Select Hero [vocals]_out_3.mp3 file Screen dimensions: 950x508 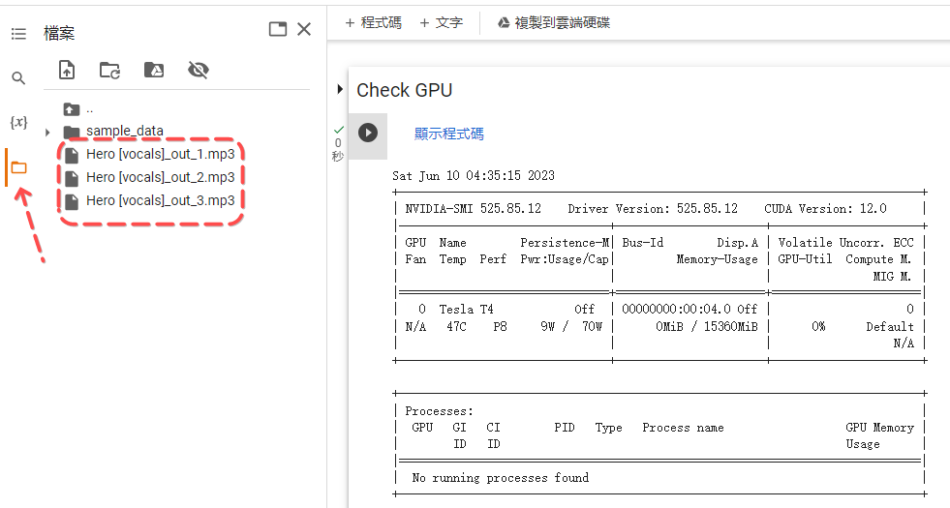pyautogui.click(x=160, y=200)
